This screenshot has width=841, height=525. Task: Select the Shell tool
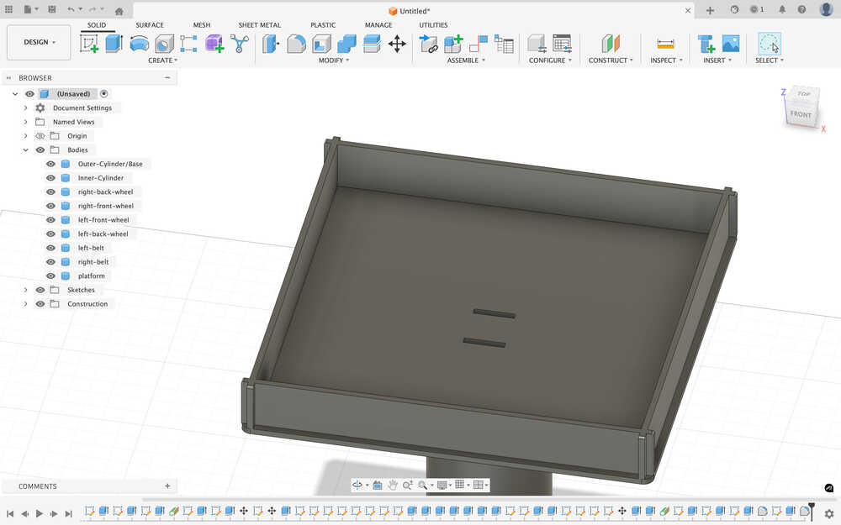pos(321,44)
